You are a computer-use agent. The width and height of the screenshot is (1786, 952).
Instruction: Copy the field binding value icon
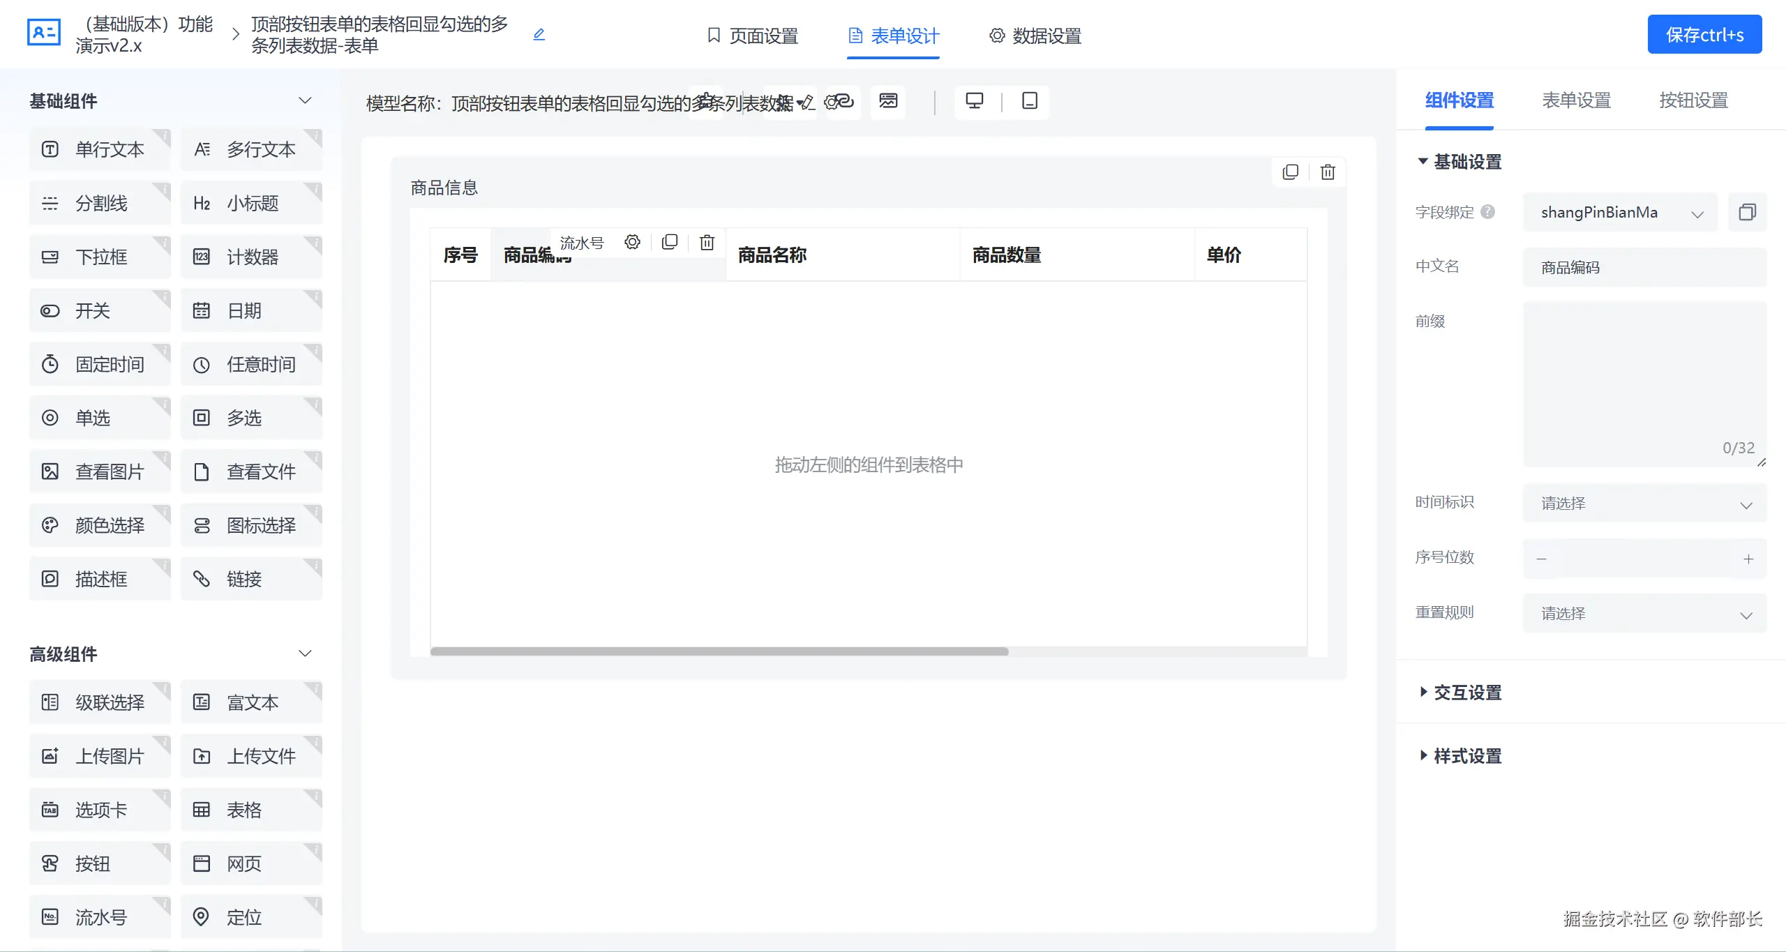click(x=1747, y=212)
